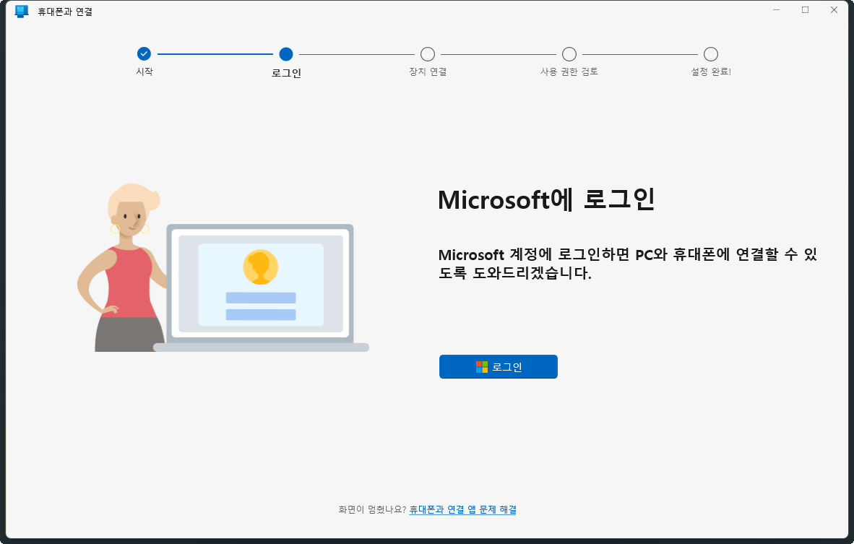The image size is (854, 544).
Task: Click the 설정 완료! step circle
Action: point(711,54)
